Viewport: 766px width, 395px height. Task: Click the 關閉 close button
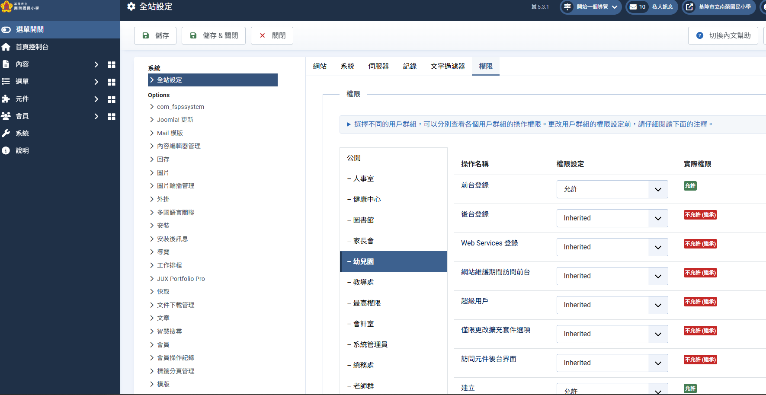coord(272,35)
